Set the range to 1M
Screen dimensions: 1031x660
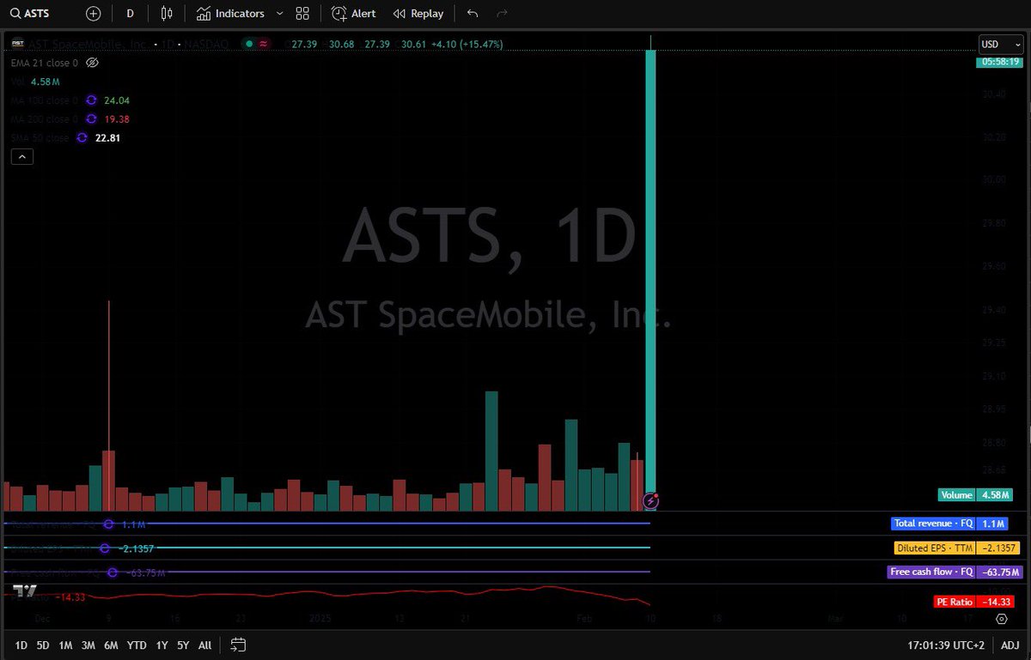coord(65,645)
